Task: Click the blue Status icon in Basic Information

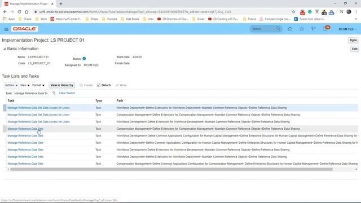Action: [84, 59]
